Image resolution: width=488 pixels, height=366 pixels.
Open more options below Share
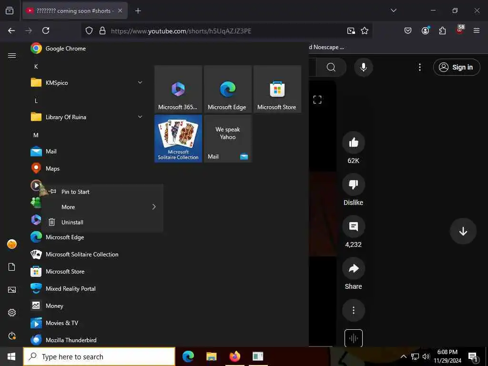click(354, 310)
